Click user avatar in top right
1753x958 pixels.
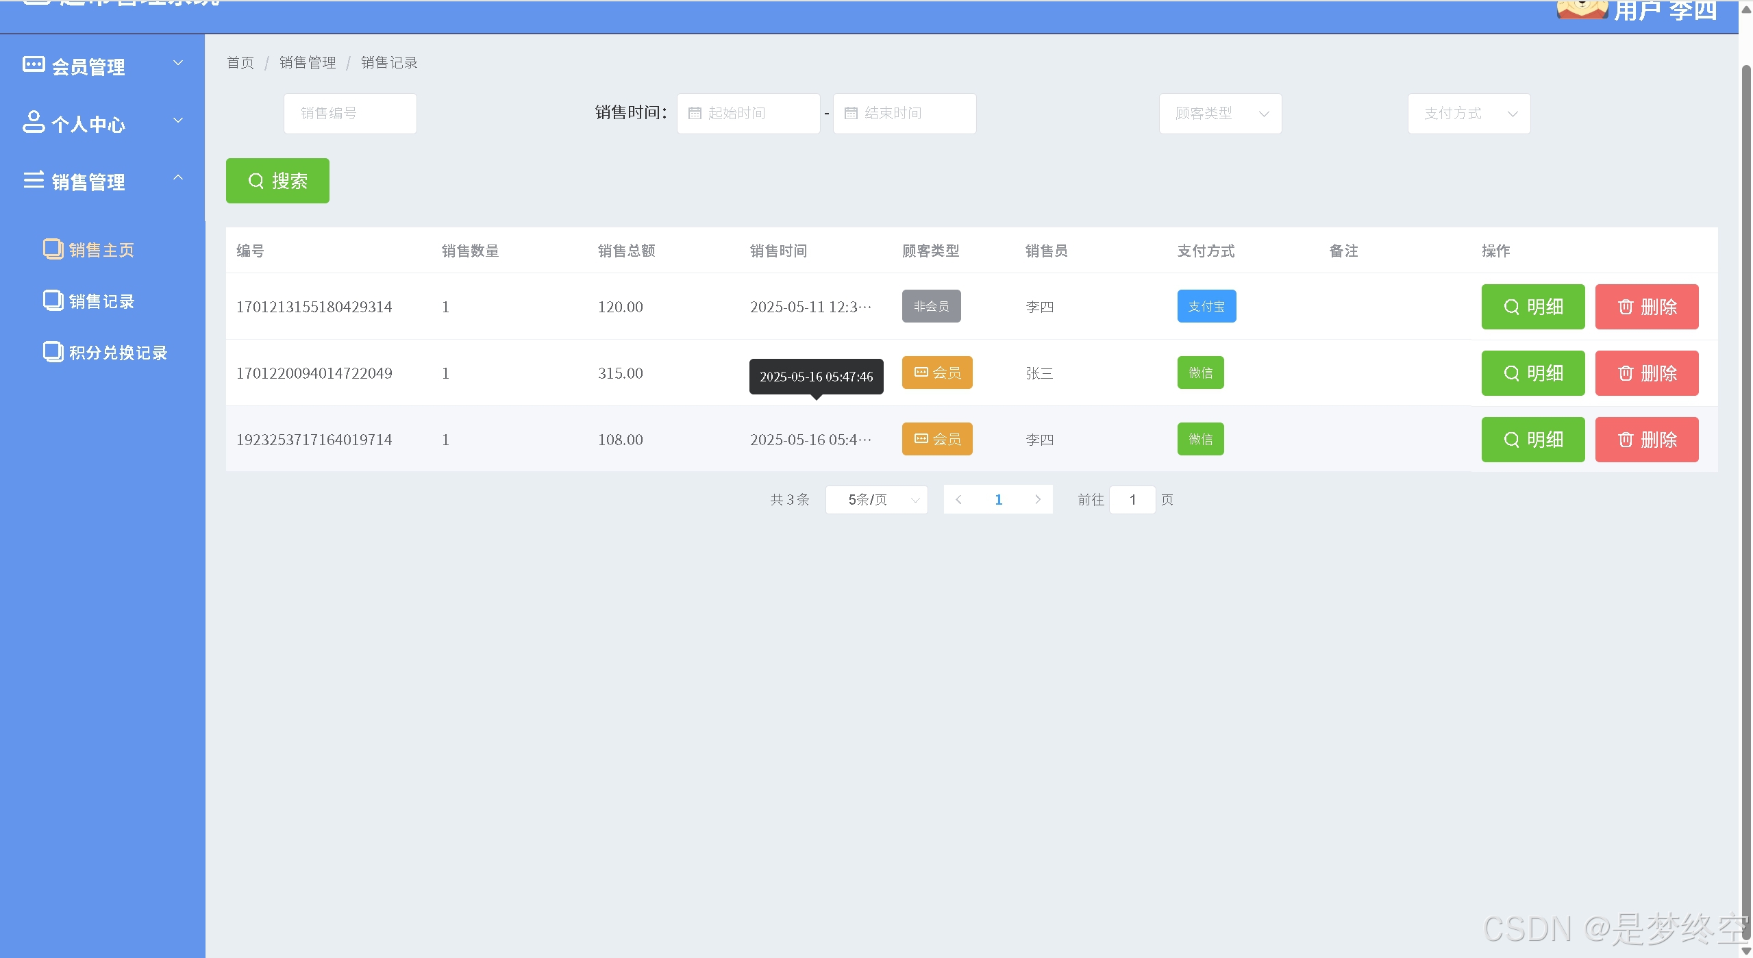click(x=1581, y=10)
